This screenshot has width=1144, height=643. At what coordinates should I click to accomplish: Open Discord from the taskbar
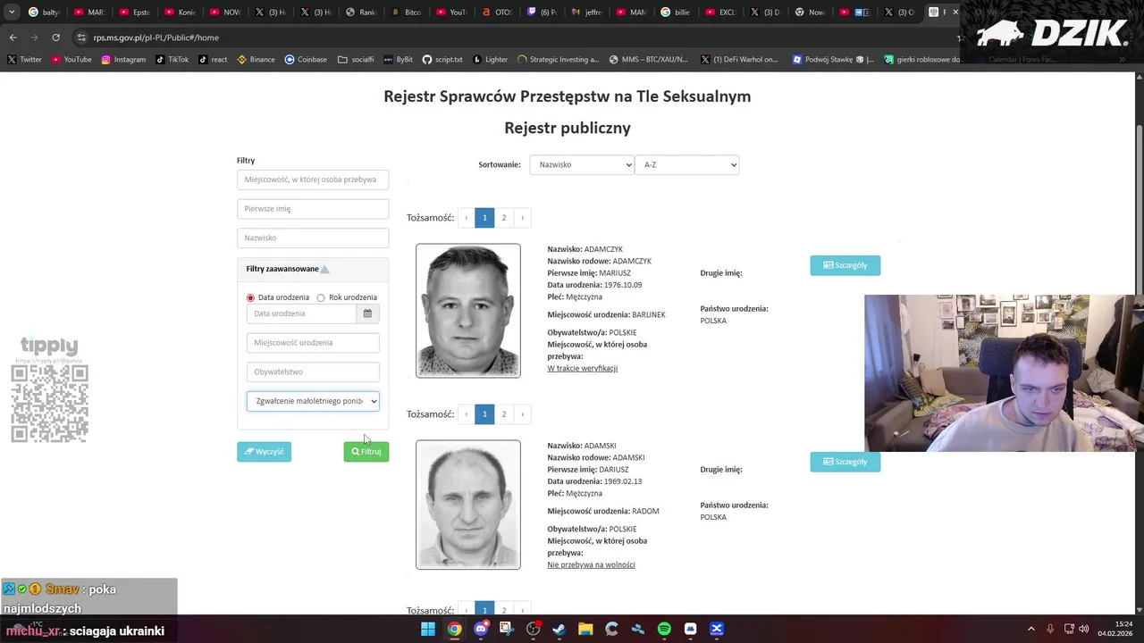481,629
